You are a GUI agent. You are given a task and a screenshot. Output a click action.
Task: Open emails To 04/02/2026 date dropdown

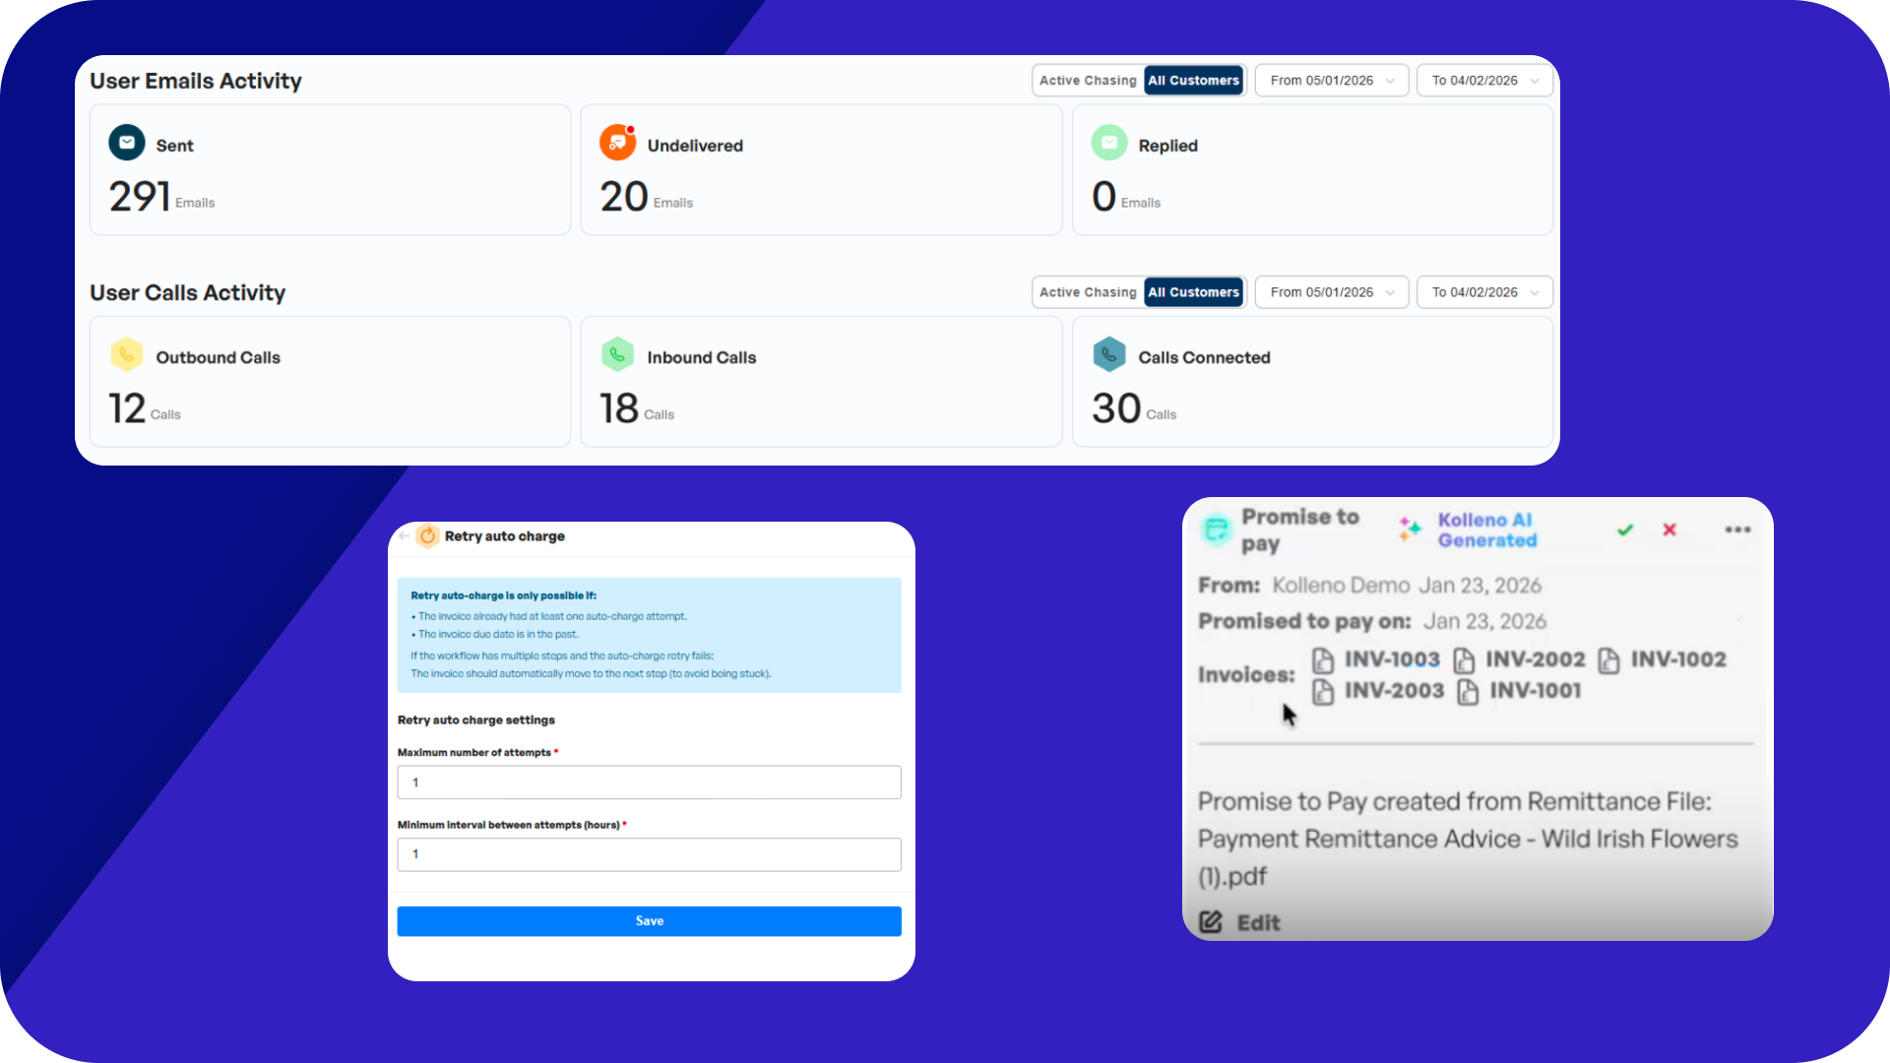click(1484, 81)
